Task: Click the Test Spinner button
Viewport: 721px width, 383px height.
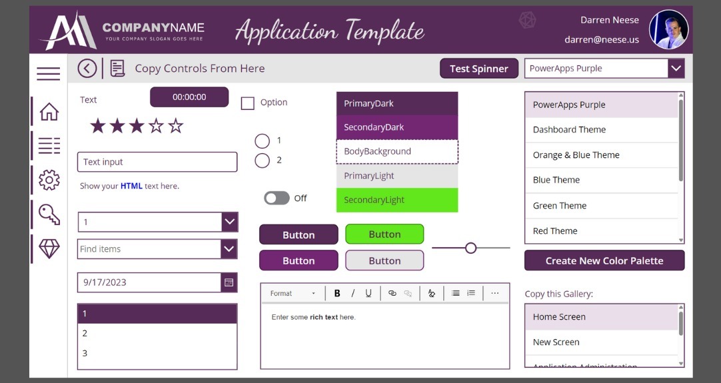Action: [x=478, y=69]
